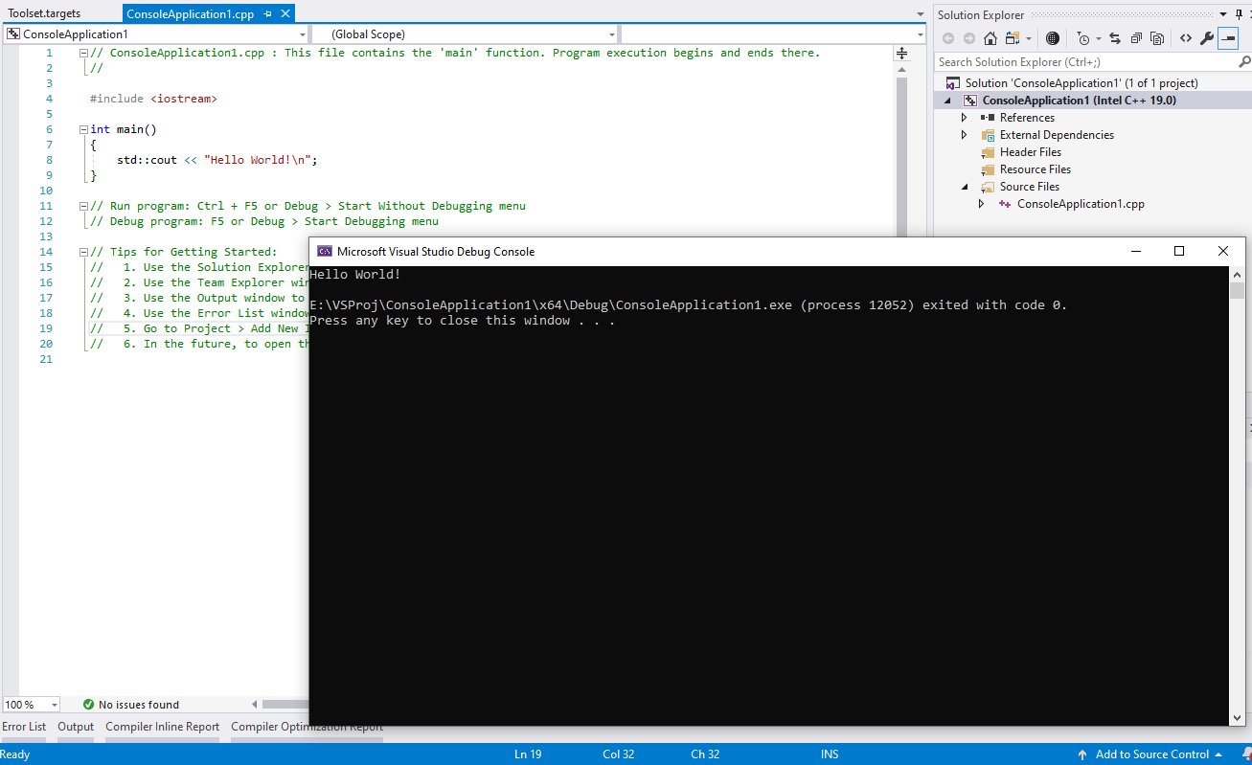Sync Solution Explorer with active document

1115,37
